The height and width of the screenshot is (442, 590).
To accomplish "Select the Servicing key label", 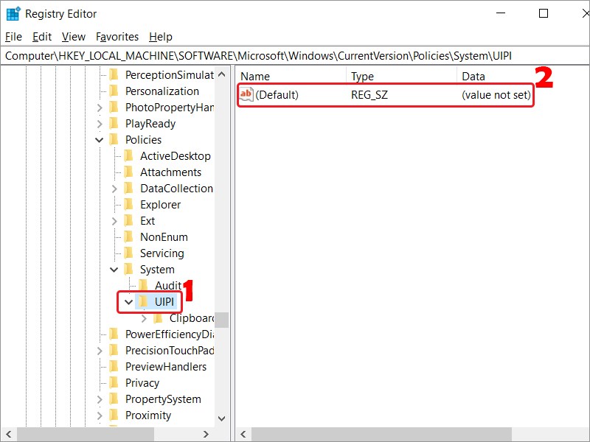I will click(162, 253).
